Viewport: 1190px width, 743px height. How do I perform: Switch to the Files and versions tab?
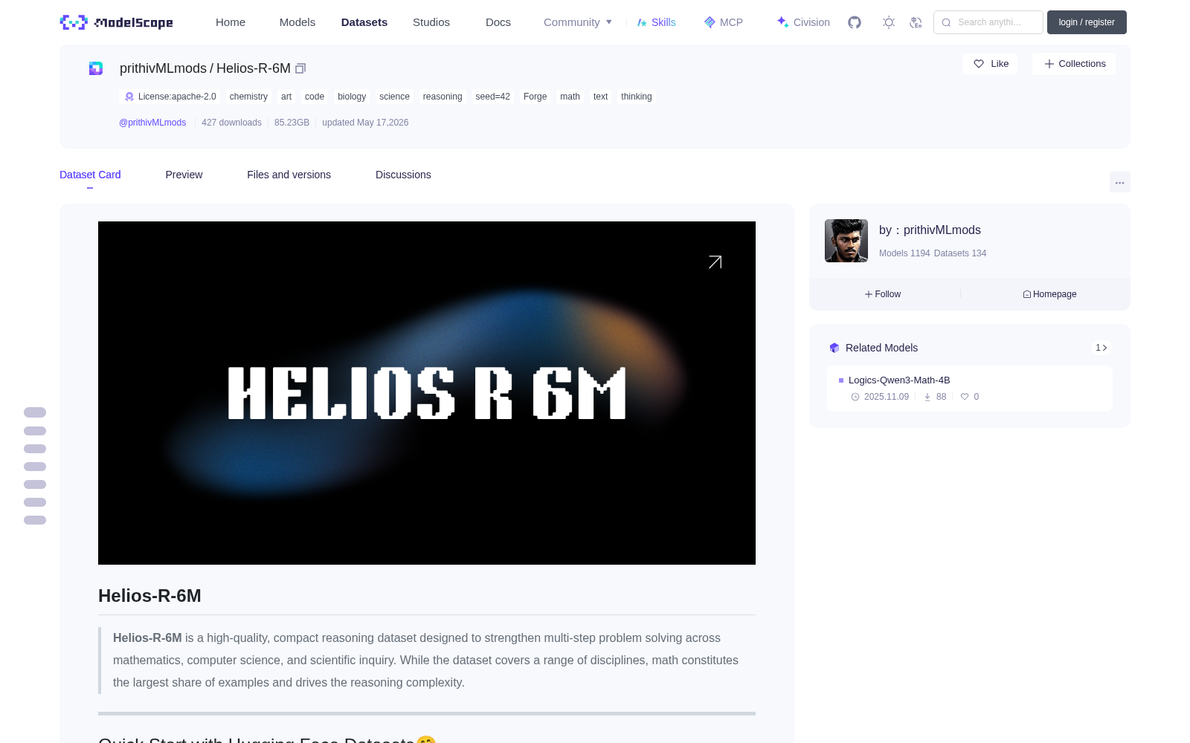289,175
